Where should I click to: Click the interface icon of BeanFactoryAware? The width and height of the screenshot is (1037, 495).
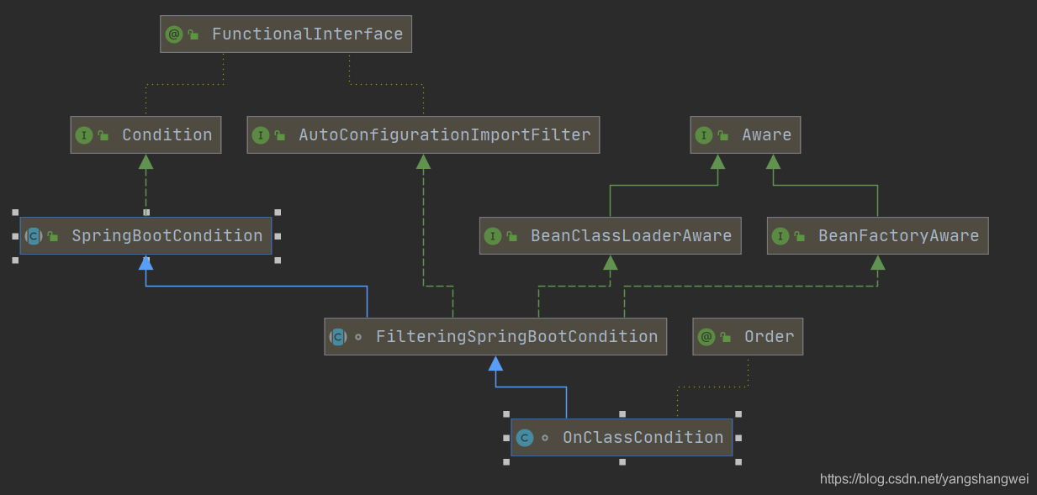click(x=780, y=236)
